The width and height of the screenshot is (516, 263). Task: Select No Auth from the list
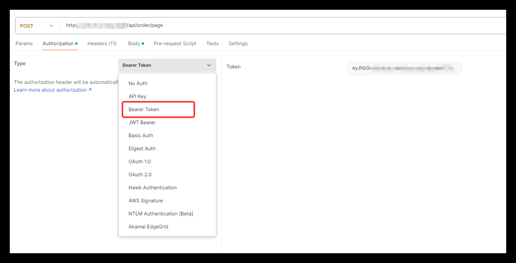click(138, 83)
